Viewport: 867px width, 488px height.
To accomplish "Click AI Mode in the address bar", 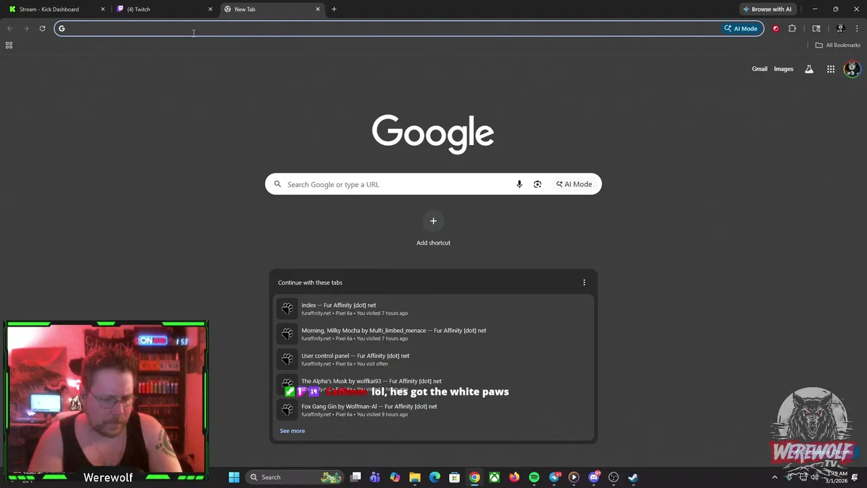I will point(741,28).
